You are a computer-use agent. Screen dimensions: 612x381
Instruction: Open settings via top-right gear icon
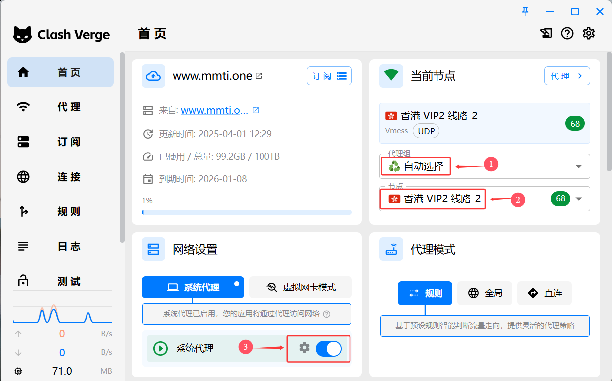point(589,33)
